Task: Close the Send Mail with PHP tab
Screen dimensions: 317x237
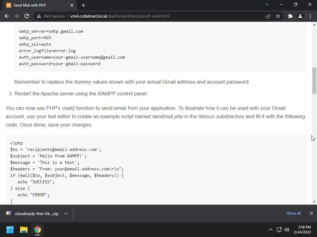Action: [x=72, y=5]
